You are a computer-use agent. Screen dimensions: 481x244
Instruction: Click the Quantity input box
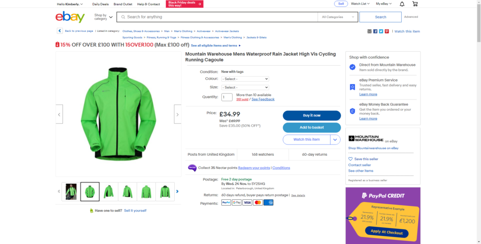tap(227, 97)
